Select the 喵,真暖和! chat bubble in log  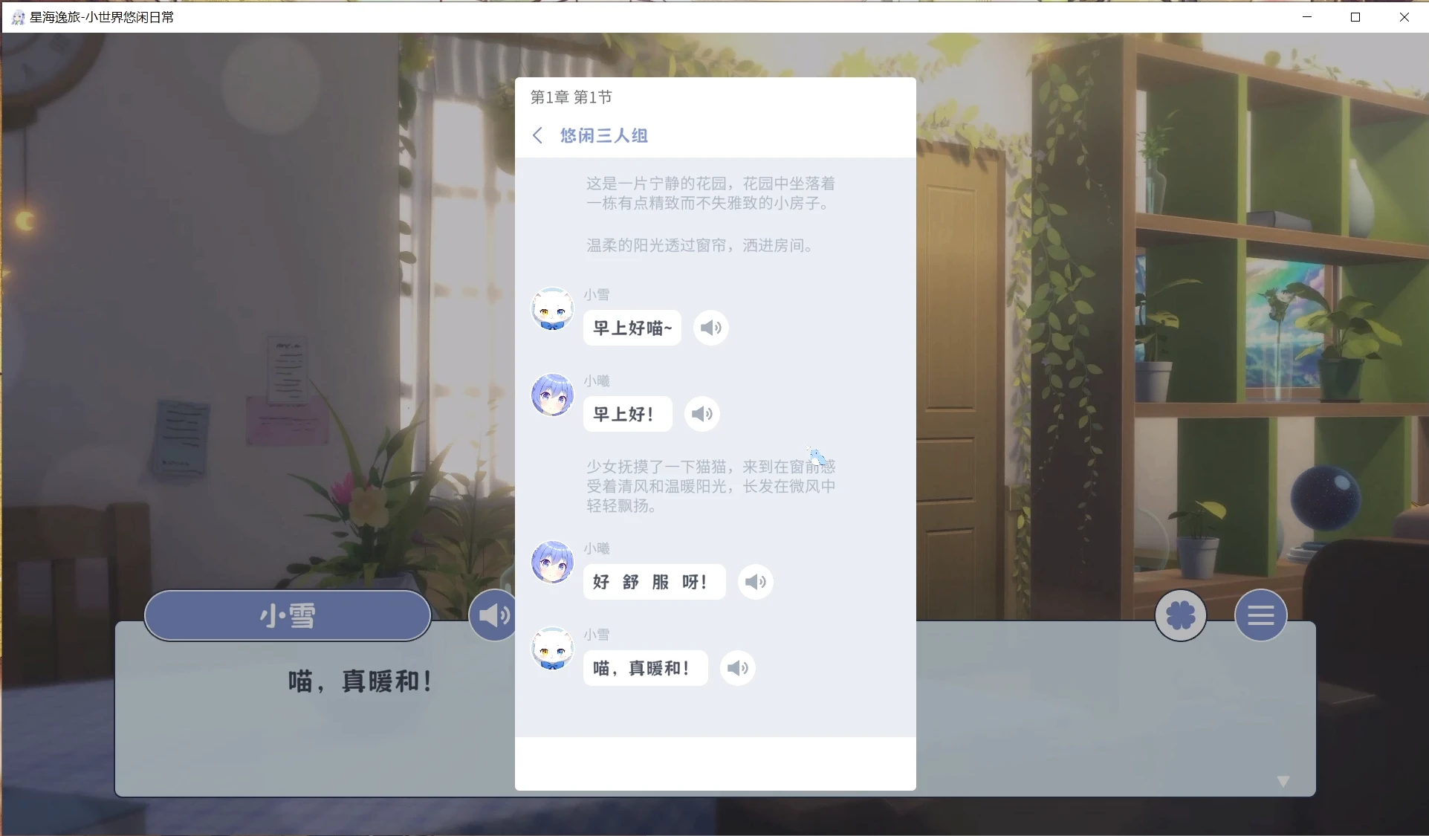click(645, 668)
